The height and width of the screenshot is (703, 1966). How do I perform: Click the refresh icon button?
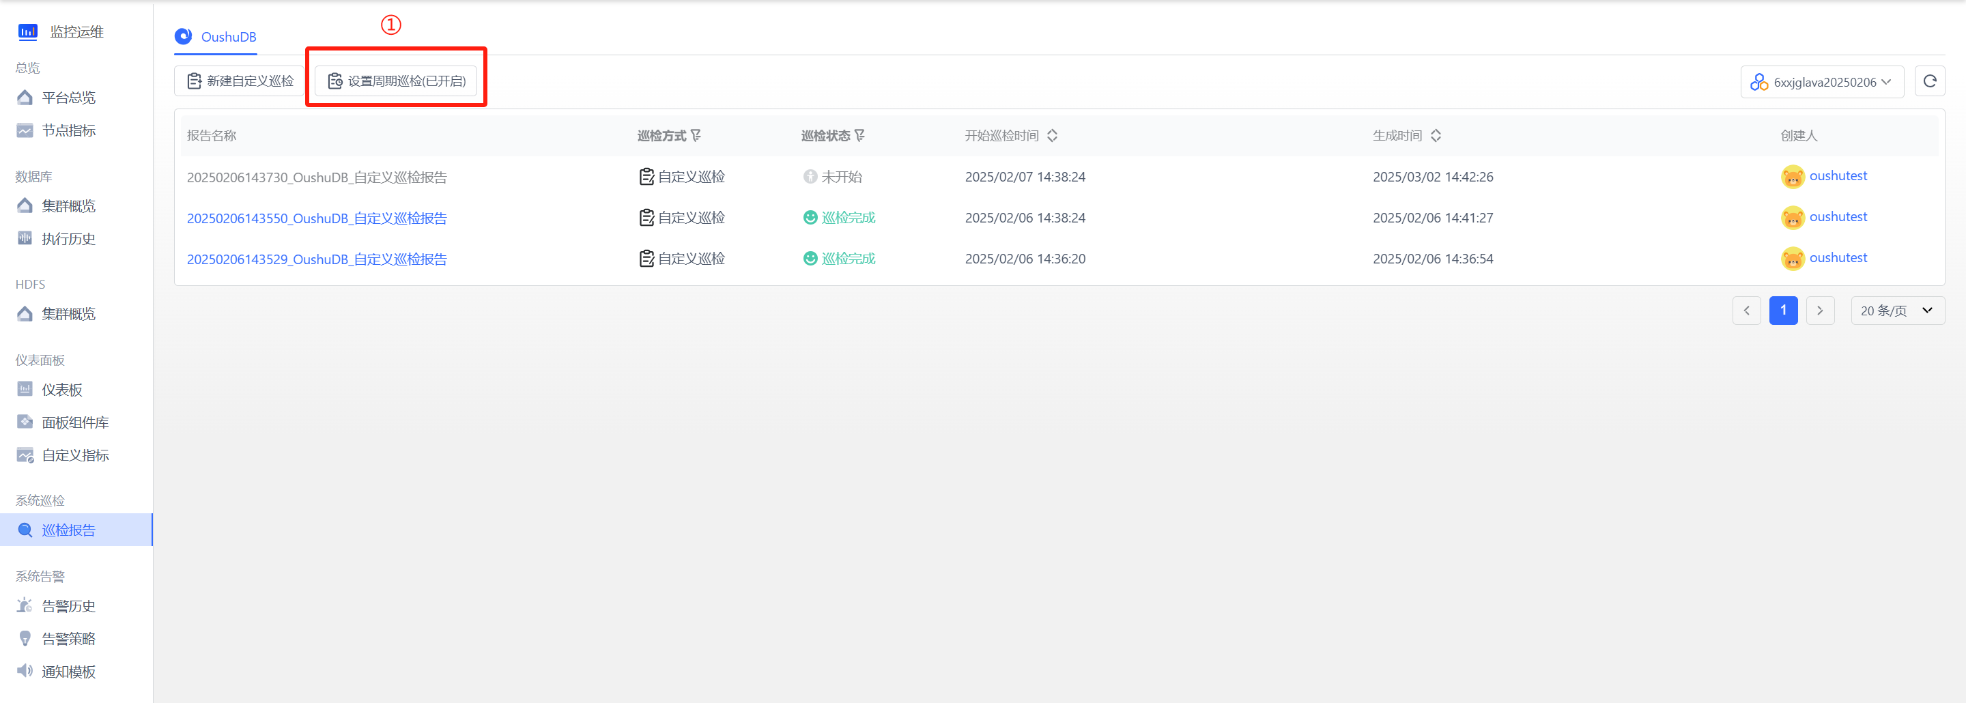(x=1929, y=81)
